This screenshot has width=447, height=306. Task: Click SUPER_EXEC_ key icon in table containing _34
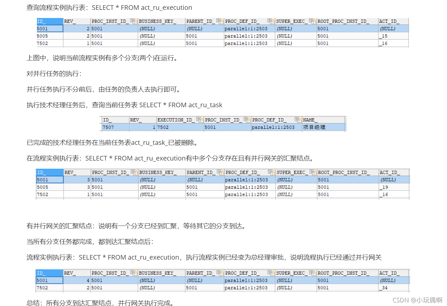(x=312, y=273)
